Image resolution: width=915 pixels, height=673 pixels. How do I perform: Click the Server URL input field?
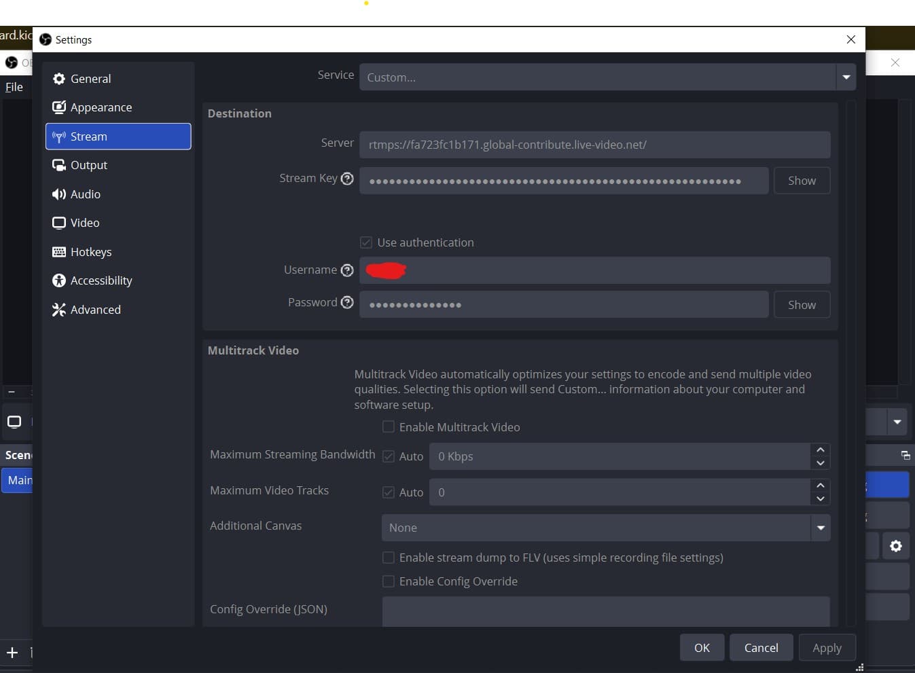595,145
